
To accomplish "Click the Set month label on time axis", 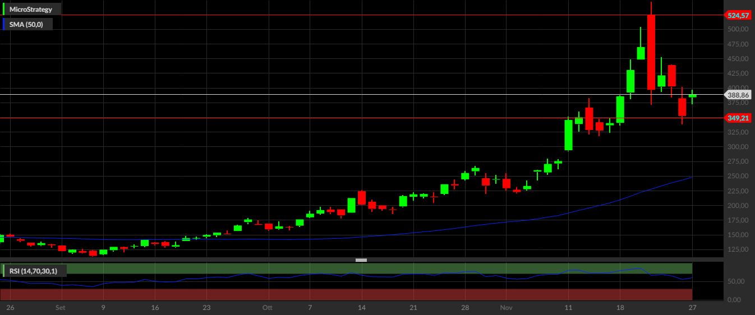I will click(x=61, y=308).
